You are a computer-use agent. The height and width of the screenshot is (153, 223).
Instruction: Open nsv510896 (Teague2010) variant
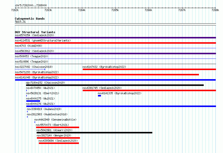[32, 62]
